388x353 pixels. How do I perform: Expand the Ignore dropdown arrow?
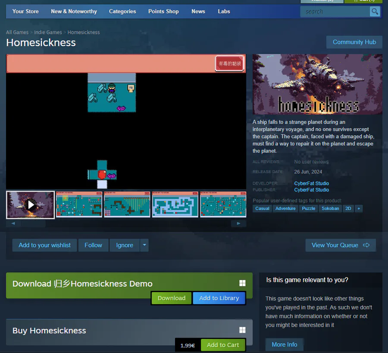(x=144, y=245)
